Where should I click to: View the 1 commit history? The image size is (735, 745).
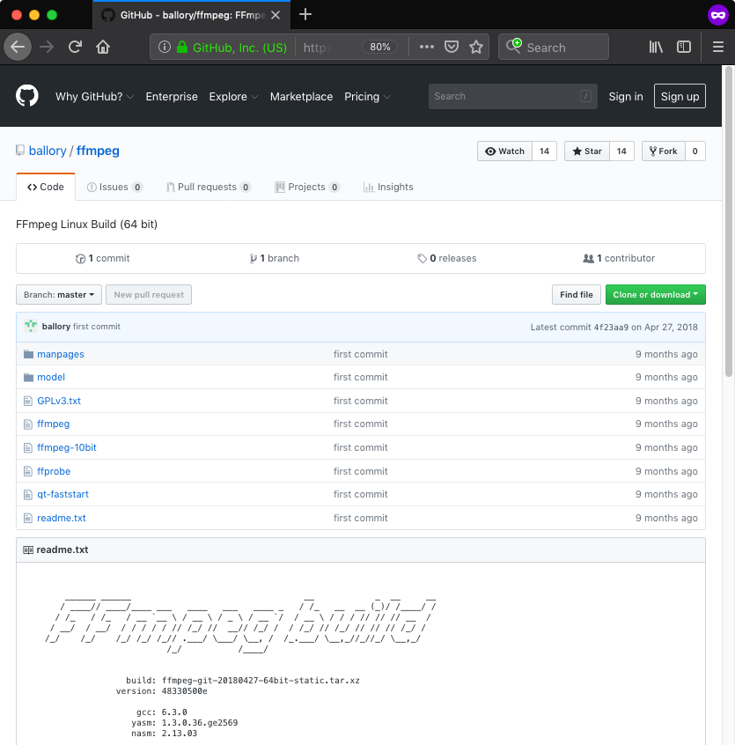[x=103, y=258]
